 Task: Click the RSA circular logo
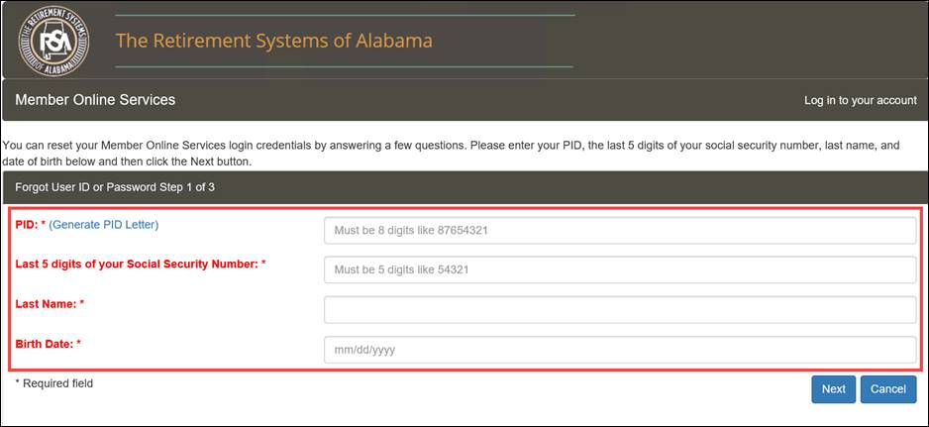click(x=53, y=41)
